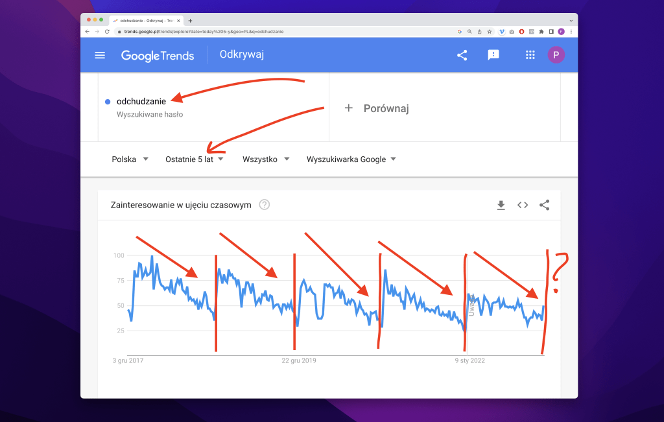Open a new browser tab
Viewport: 664px width, 422px height.
coord(190,20)
